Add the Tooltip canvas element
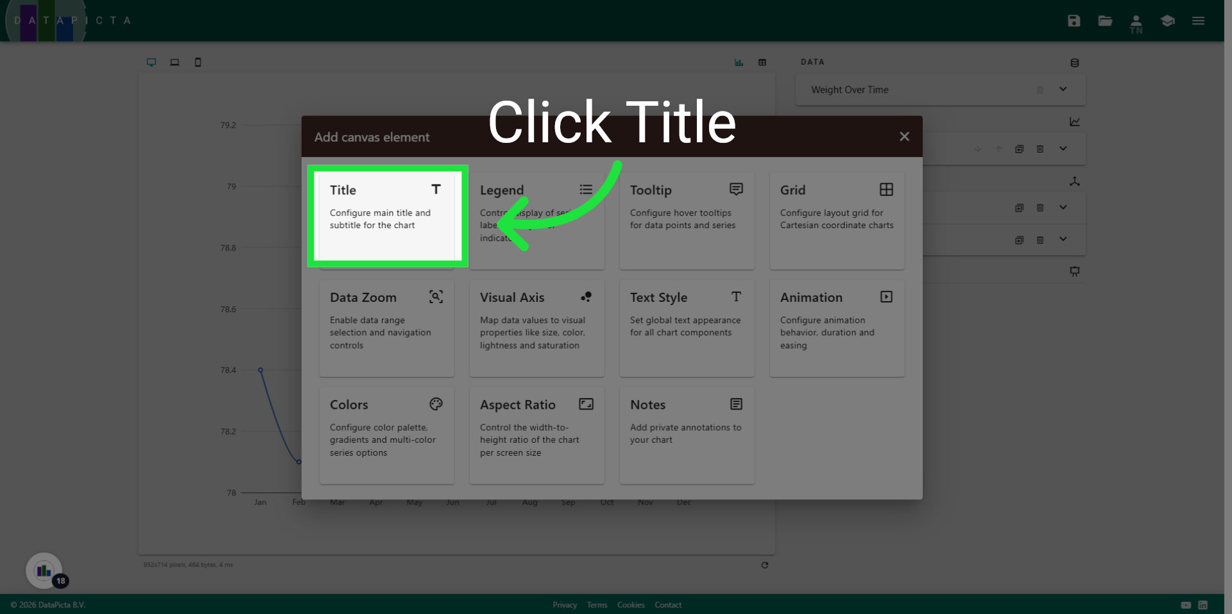The image size is (1232, 614). (687, 220)
